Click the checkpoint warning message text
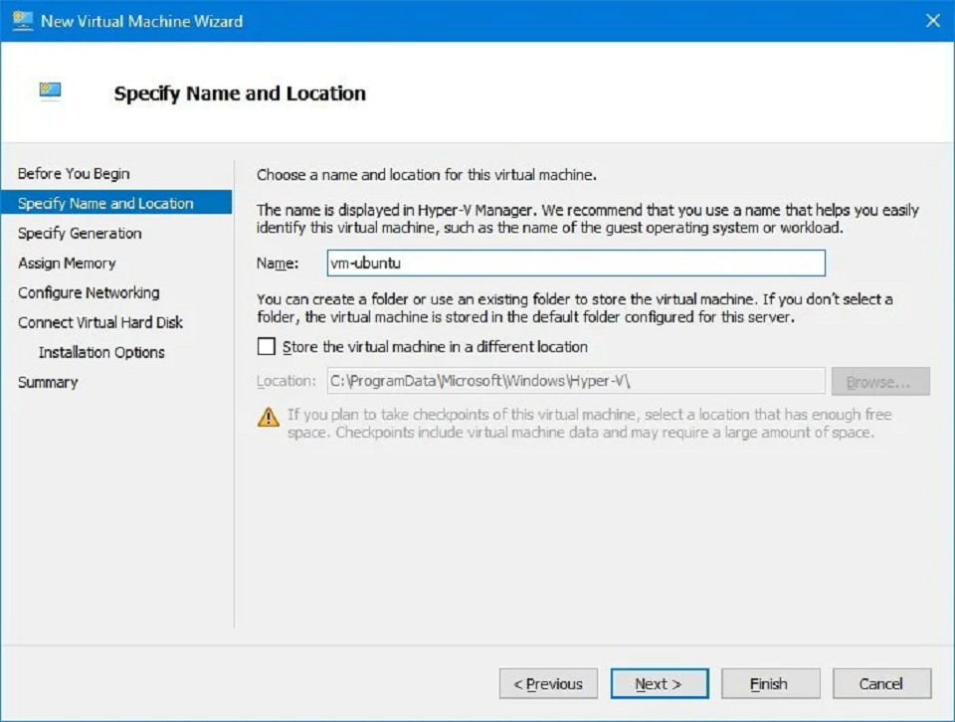 tap(590, 424)
